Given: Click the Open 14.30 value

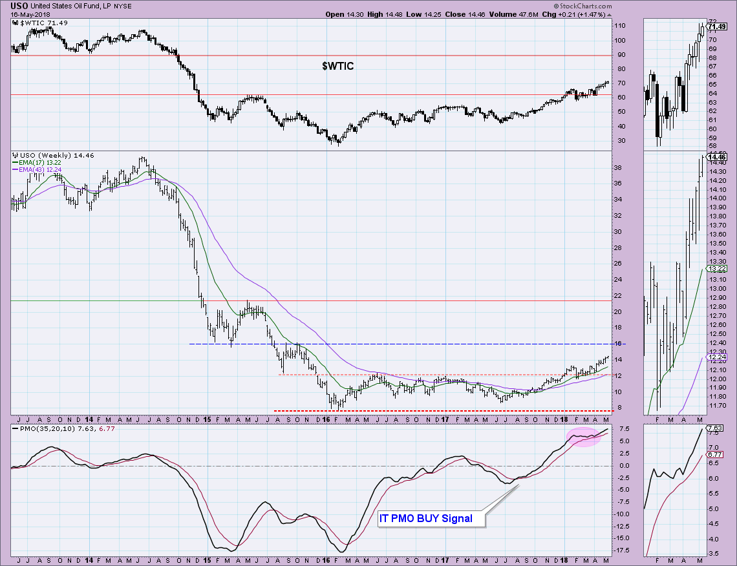Looking at the screenshot, I should coord(344,14).
